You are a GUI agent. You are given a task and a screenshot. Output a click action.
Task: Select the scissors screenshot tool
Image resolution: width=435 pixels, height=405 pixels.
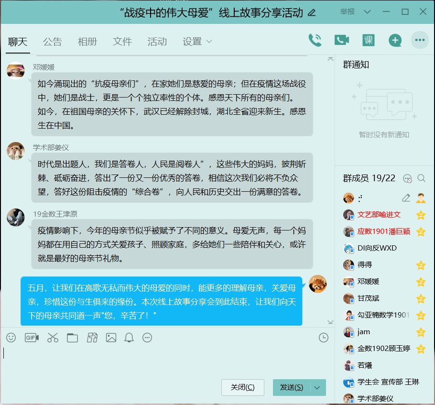53,338
